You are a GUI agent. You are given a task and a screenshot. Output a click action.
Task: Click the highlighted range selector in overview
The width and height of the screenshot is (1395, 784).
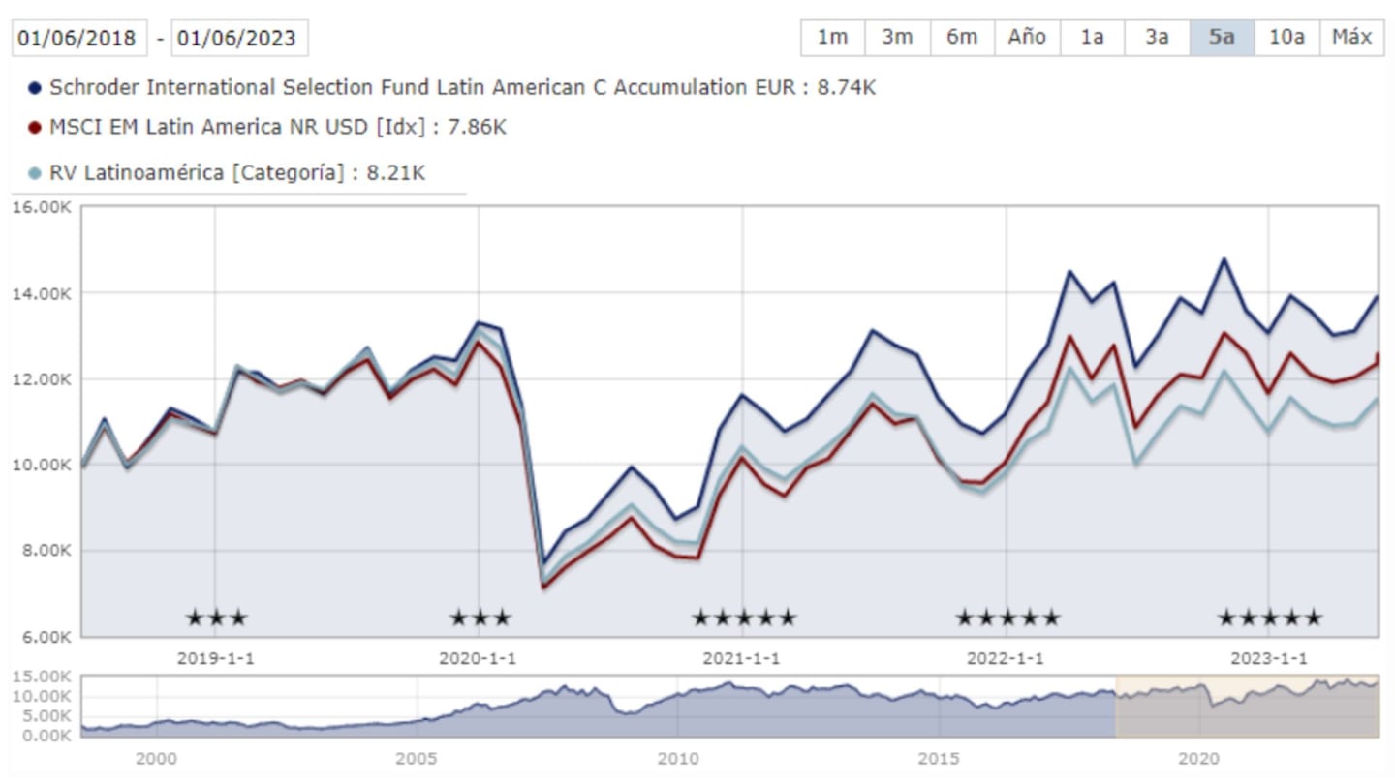click(1247, 705)
